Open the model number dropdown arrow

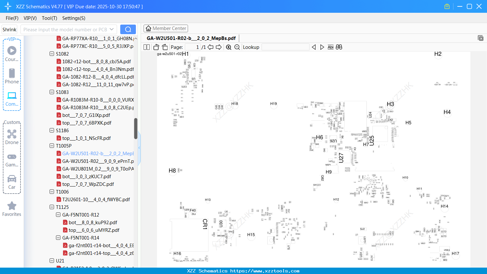click(112, 29)
